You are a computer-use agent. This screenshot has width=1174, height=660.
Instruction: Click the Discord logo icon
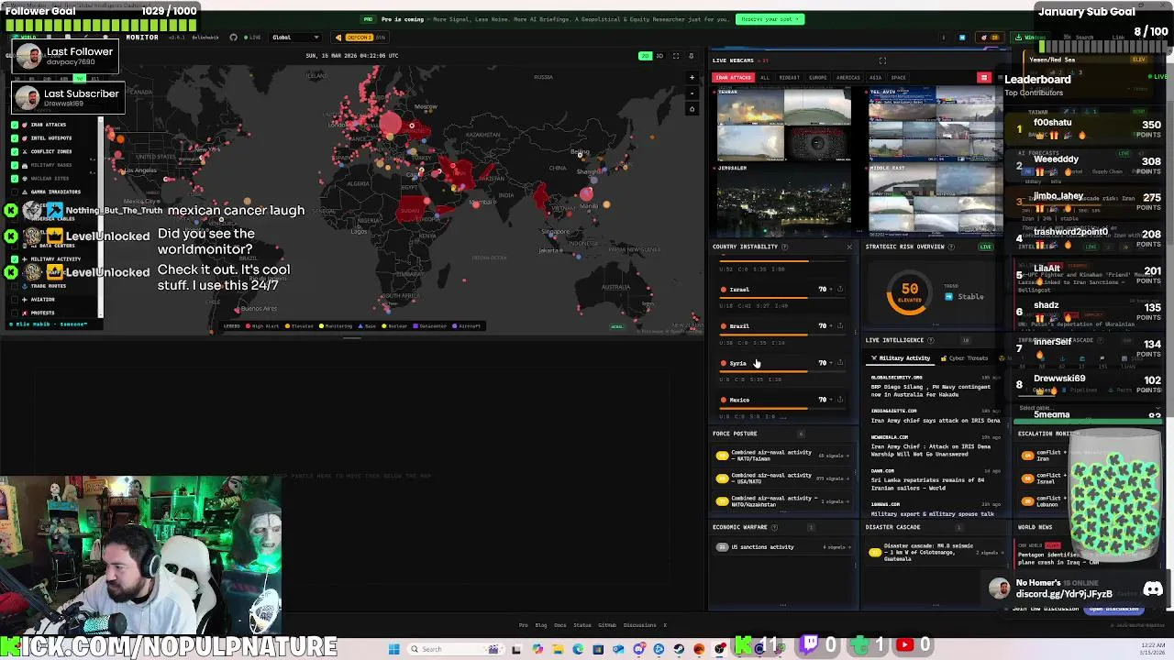coord(1153,589)
